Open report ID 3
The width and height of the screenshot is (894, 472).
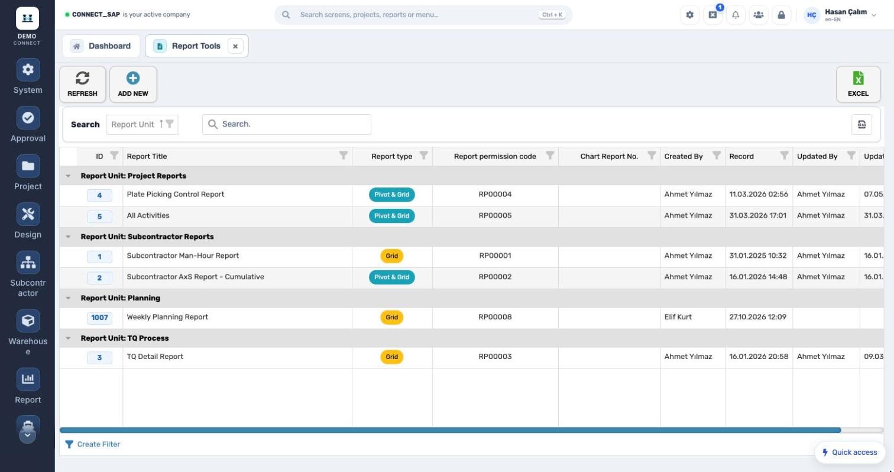(x=99, y=357)
